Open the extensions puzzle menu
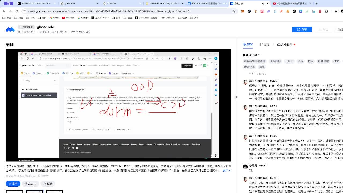Screen dimensions: 343x193 326,11
